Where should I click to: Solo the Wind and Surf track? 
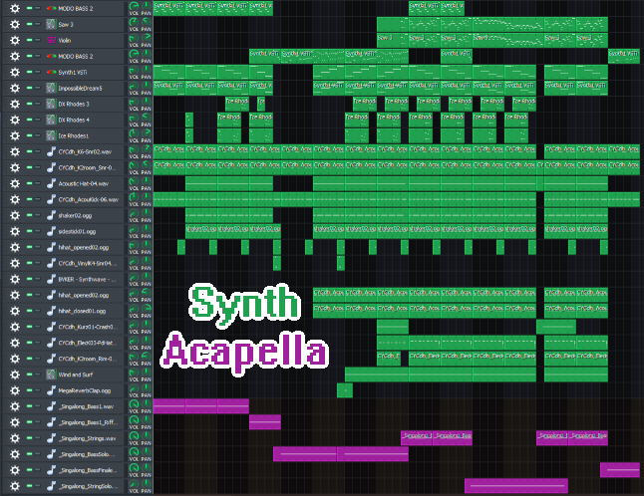[x=37, y=374]
